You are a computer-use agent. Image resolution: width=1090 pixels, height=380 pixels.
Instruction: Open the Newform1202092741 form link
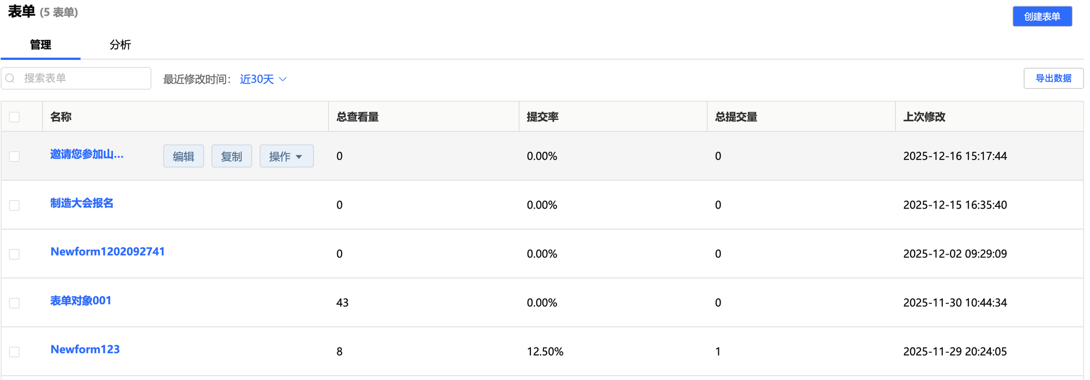click(x=107, y=252)
